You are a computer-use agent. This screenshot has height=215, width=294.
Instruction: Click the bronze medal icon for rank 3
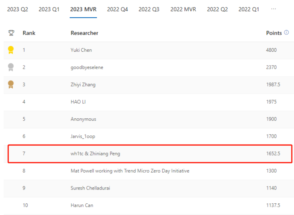click(x=11, y=84)
